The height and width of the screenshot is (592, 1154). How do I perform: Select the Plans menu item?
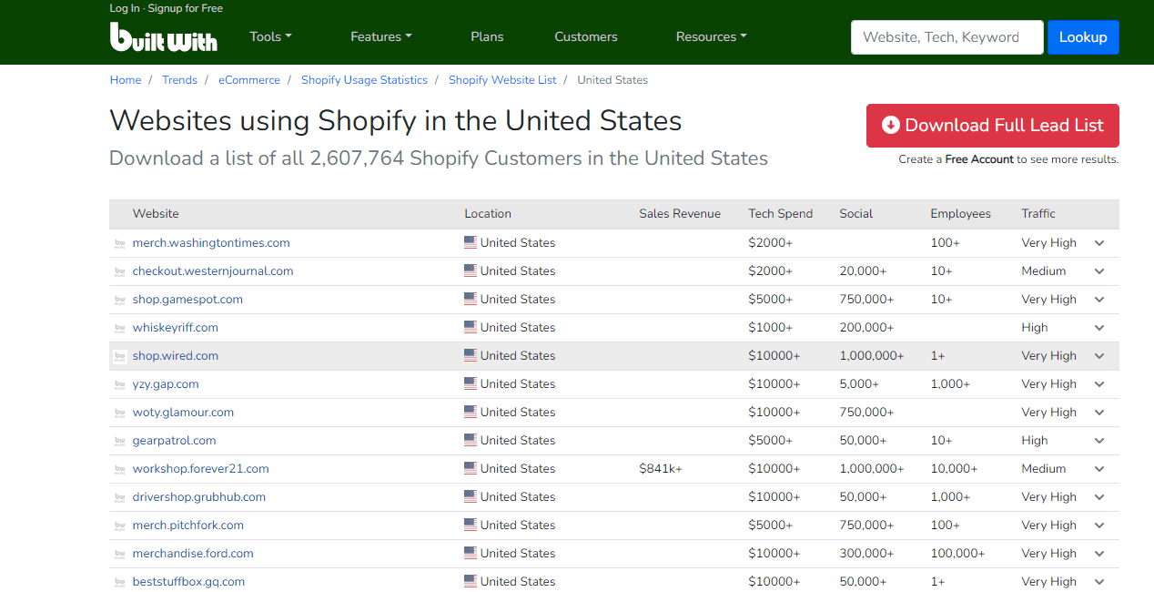[x=487, y=36]
